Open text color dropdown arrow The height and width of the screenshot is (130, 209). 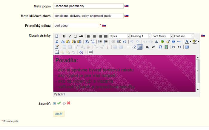(x=190, y=42)
